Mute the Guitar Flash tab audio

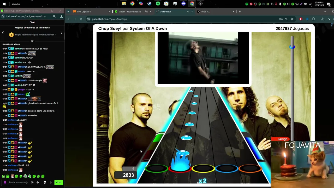[188, 11]
